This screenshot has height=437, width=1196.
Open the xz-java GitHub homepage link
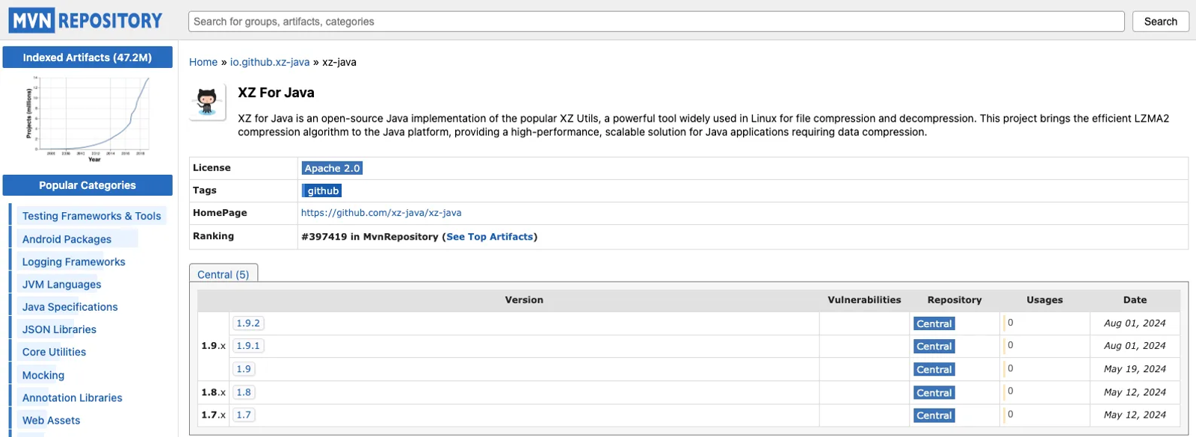point(381,213)
